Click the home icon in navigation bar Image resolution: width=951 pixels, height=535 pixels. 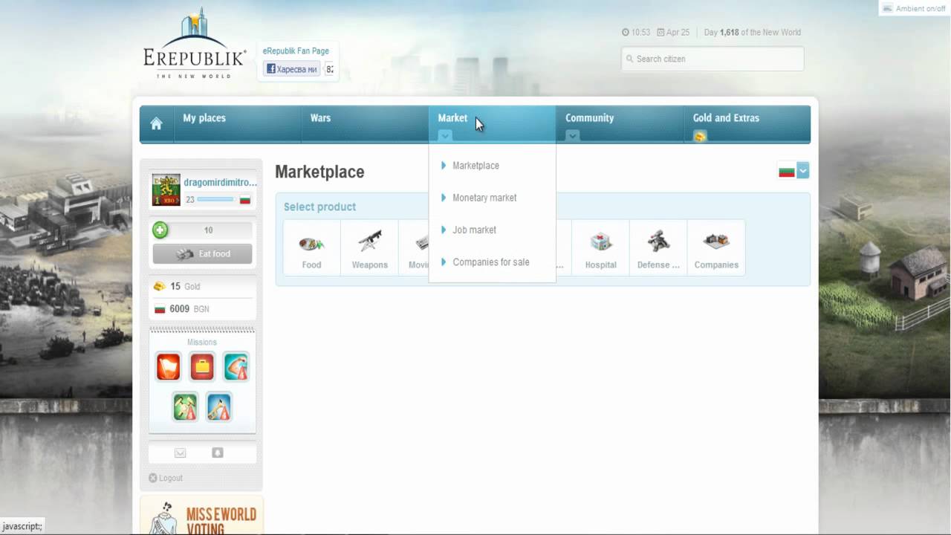point(156,124)
